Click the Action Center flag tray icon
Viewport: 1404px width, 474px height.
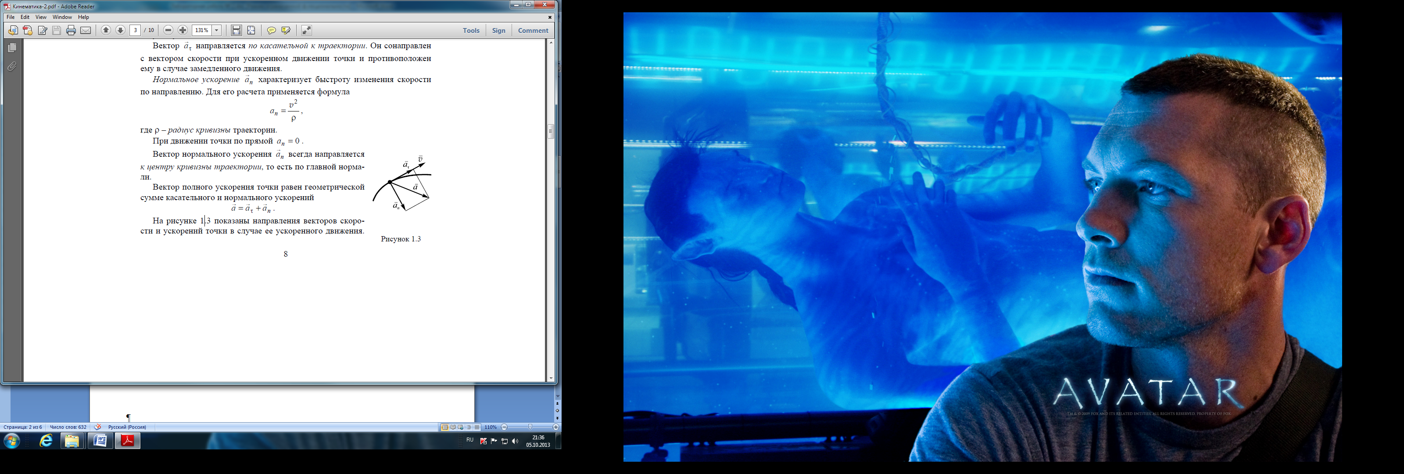(494, 441)
